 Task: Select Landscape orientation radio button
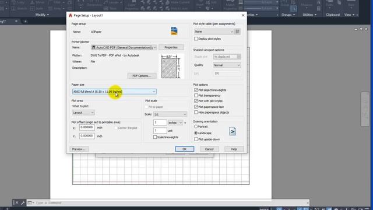(x=196, y=133)
